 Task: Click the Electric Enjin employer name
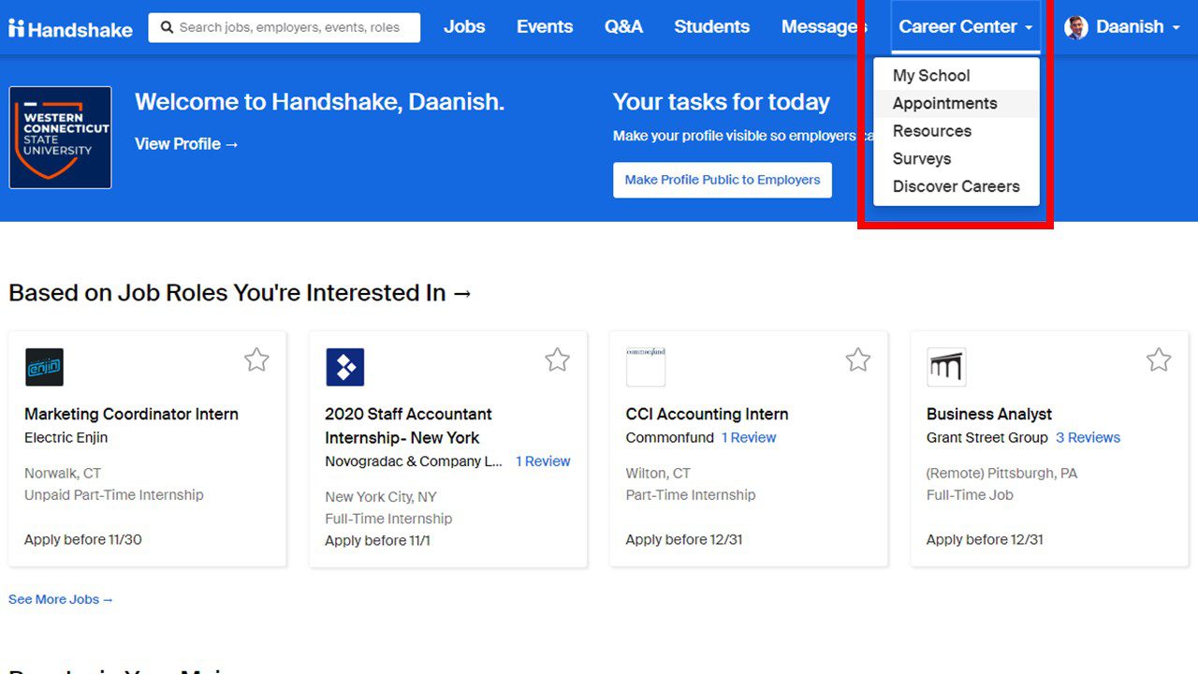pos(66,437)
